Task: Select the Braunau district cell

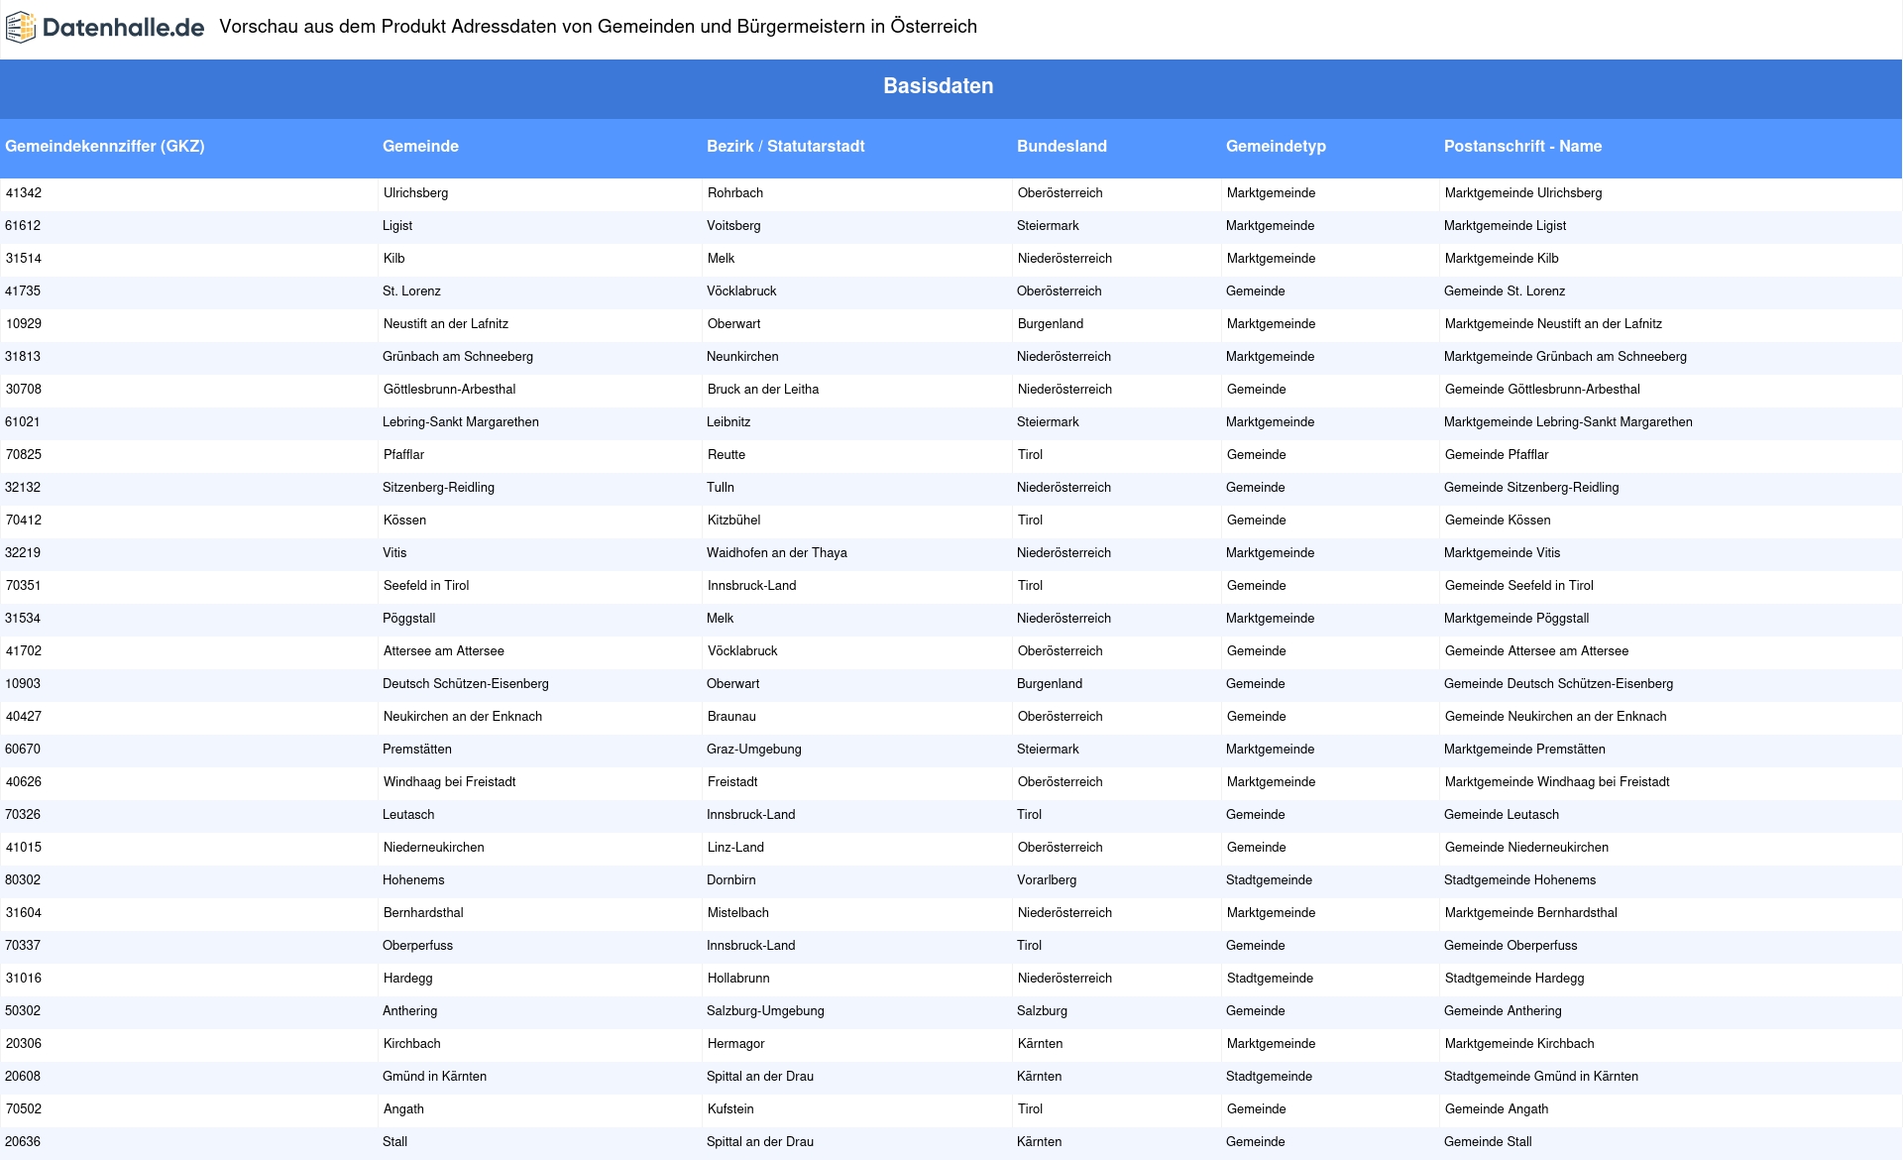Action: tap(857, 717)
